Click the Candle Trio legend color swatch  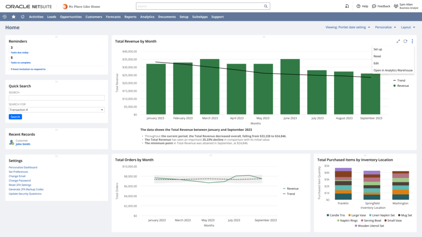pyautogui.click(x=328, y=215)
